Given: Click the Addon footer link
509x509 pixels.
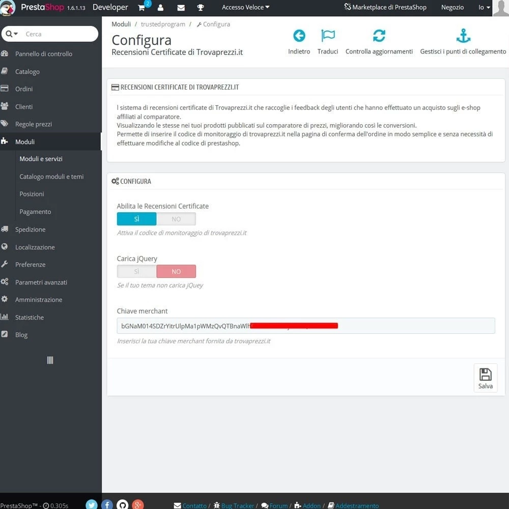Looking at the screenshot, I should (307, 505).
